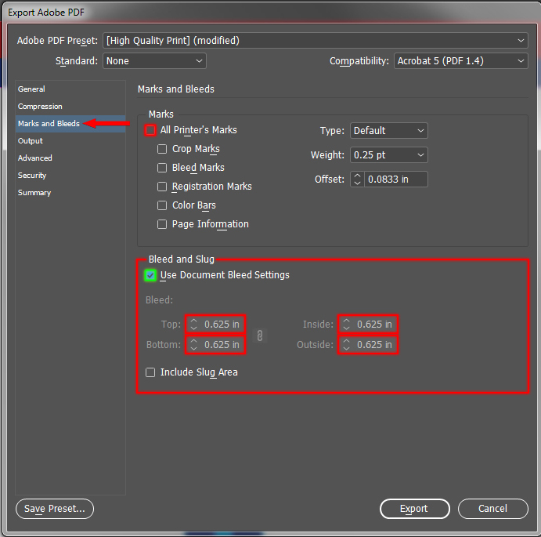Cancel the PDF export dialog
The height and width of the screenshot is (537, 541).
coord(493,509)
